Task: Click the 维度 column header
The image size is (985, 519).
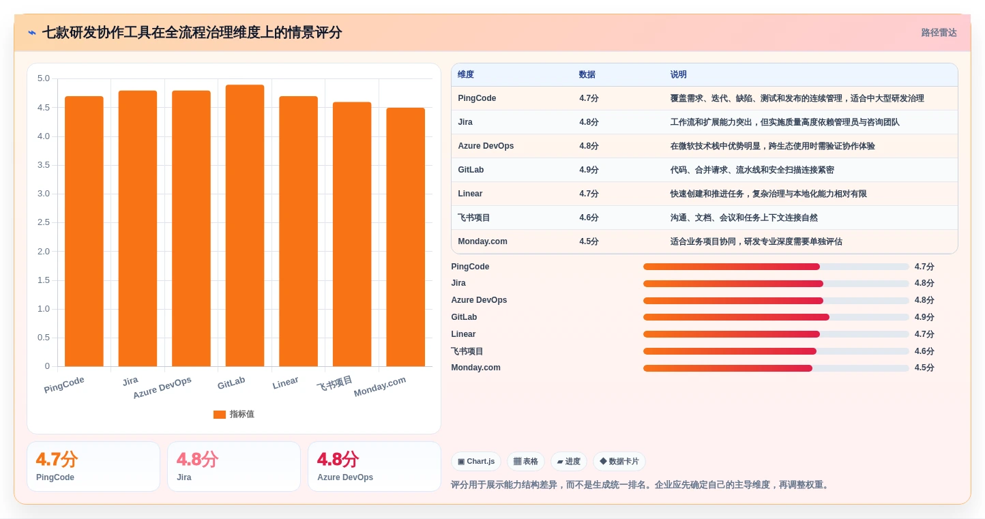Action: 466,74
